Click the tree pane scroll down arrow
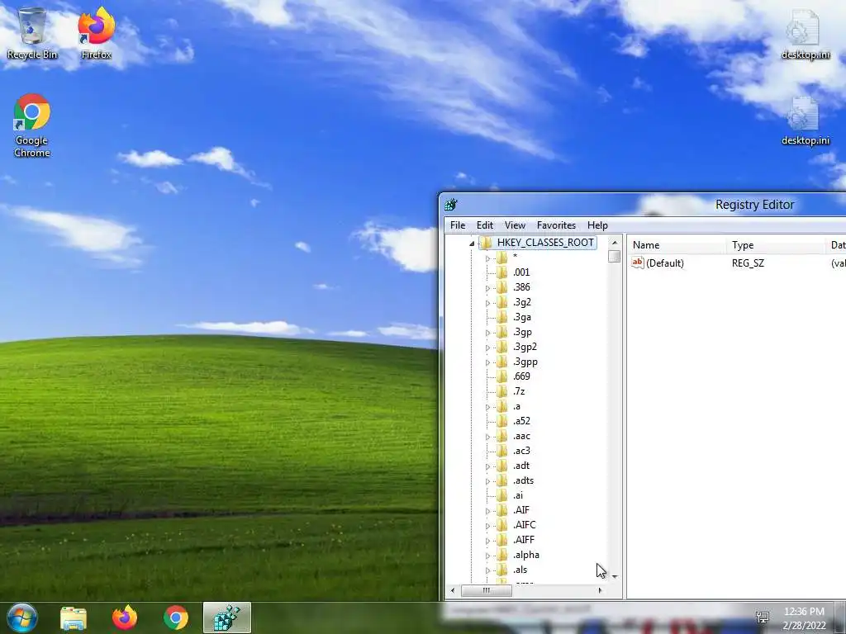This screenshot has width=846, height=634. click(x=615, y=577)
